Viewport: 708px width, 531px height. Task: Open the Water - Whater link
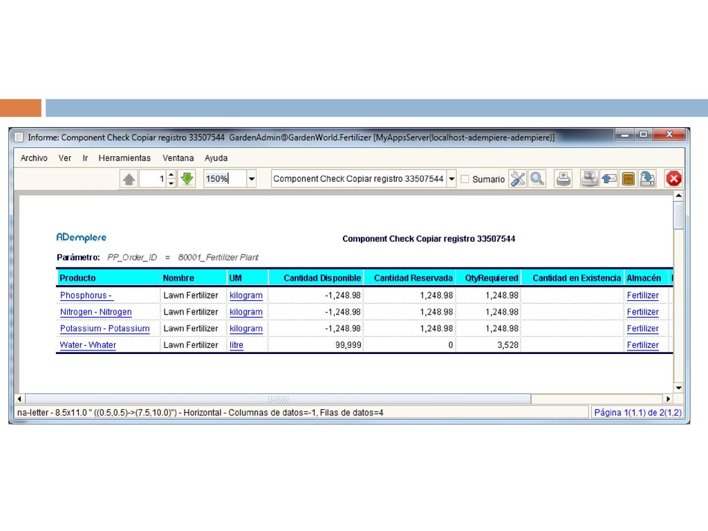(x=88, y=345)
